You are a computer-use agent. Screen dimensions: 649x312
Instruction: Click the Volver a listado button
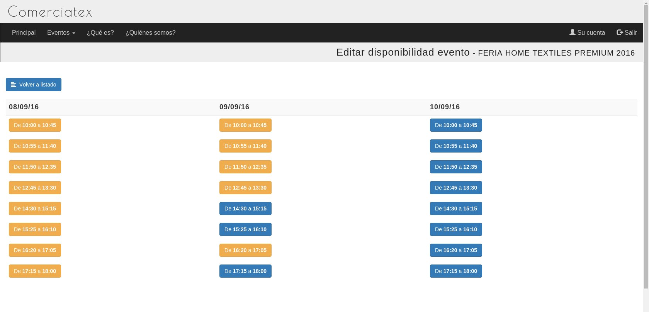[x=34, y=85]
